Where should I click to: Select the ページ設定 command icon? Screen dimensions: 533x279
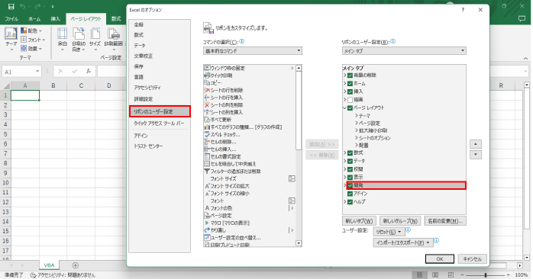coord(207,216)
